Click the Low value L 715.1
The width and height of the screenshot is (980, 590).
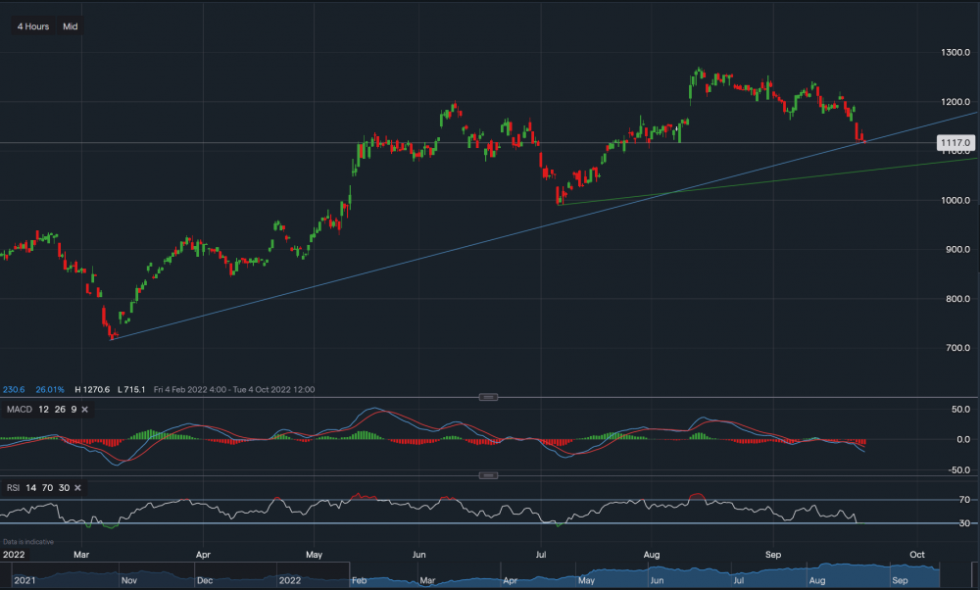tap(129, 388)
